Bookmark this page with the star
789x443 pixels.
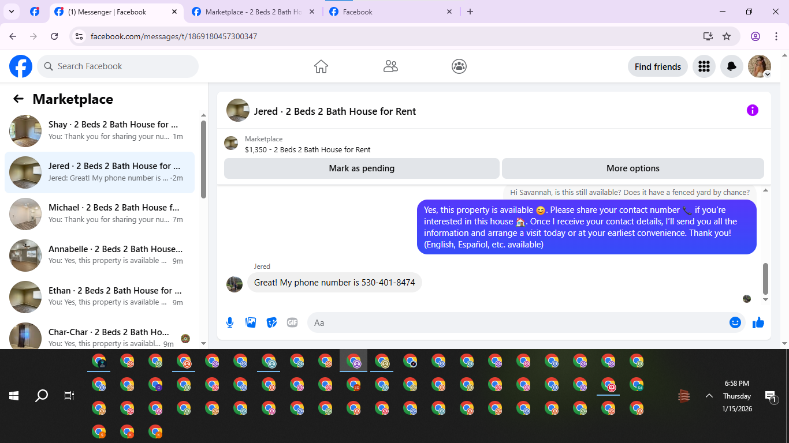727,36
